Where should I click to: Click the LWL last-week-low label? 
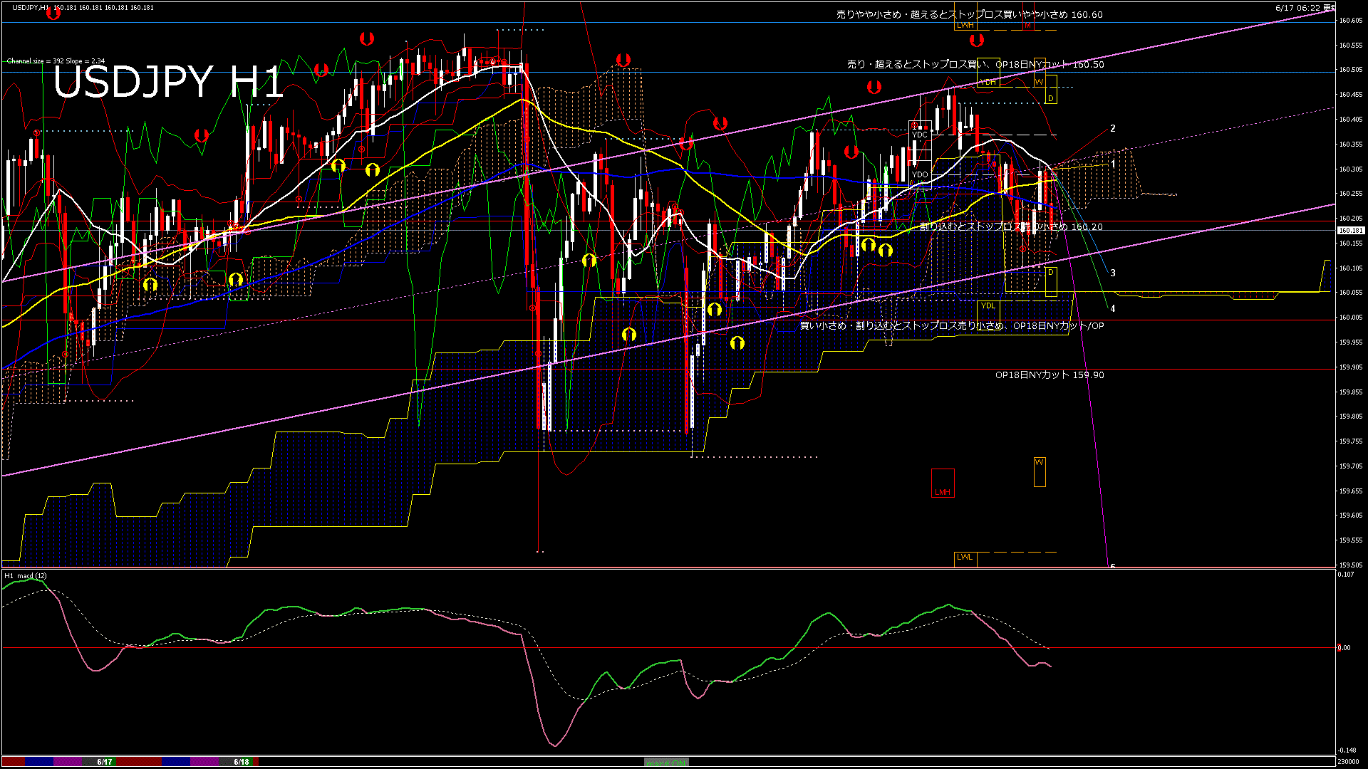coord(965,558)
